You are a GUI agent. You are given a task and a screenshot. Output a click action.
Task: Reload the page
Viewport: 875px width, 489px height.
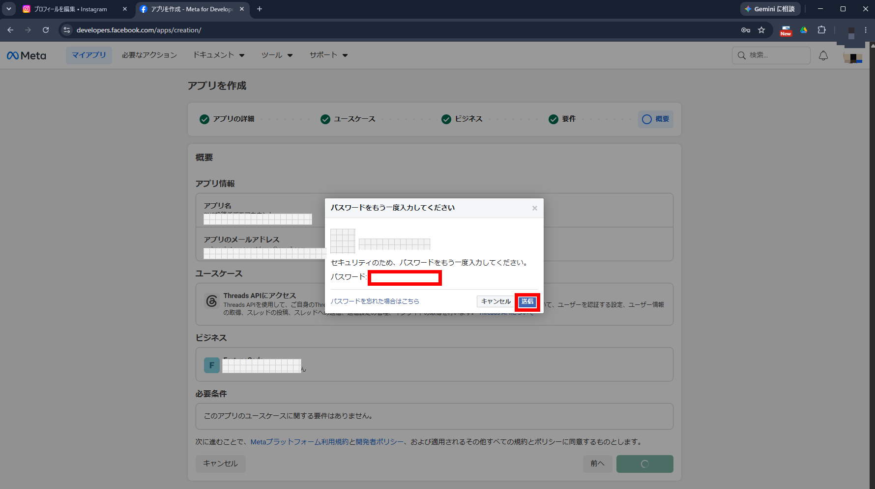[46, 30]
